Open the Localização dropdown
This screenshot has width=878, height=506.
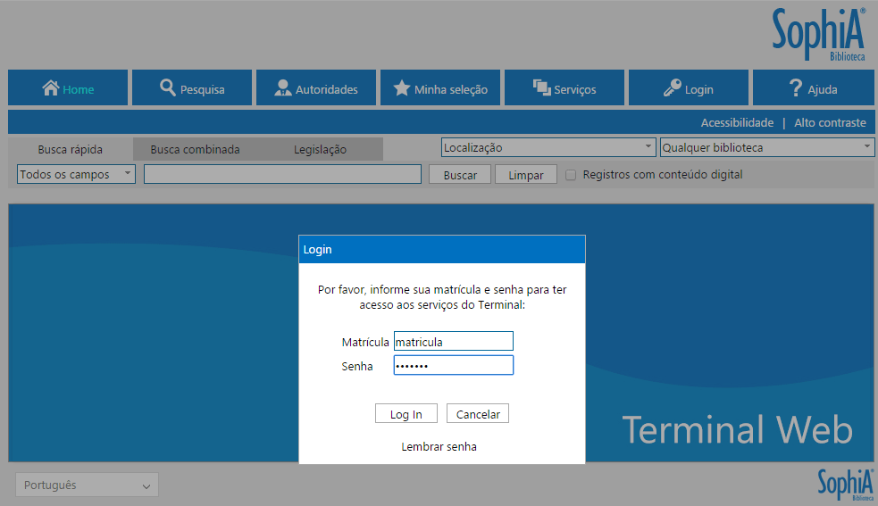[548, 147]
